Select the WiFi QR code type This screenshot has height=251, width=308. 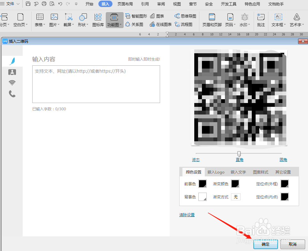click(x=12, y=83)
